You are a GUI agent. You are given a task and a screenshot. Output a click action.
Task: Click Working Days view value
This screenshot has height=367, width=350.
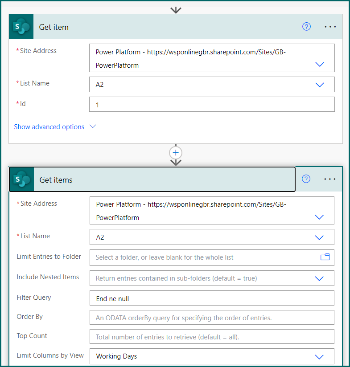pyautogui.click(x=116, y=356)
